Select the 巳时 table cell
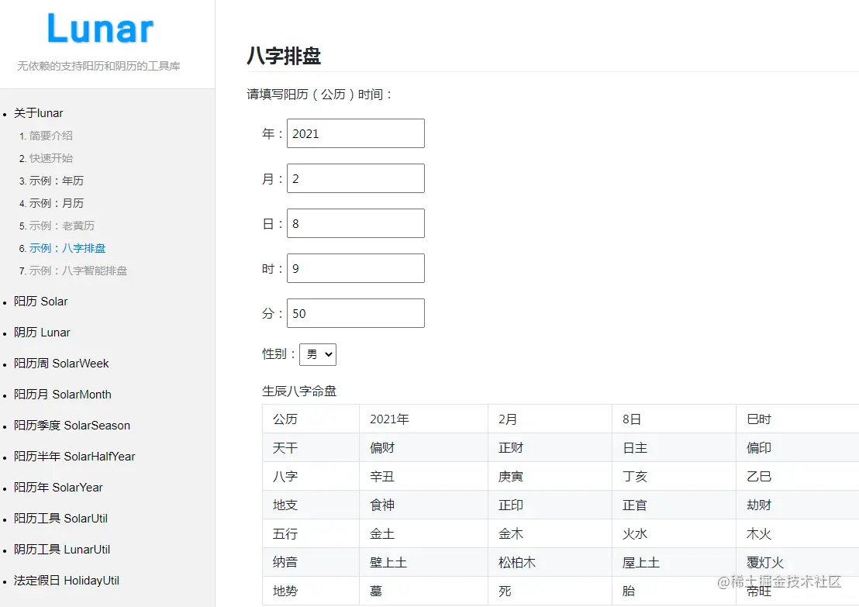Image resolution: width=859 pixels, height=607 pixels. [797, 419]
